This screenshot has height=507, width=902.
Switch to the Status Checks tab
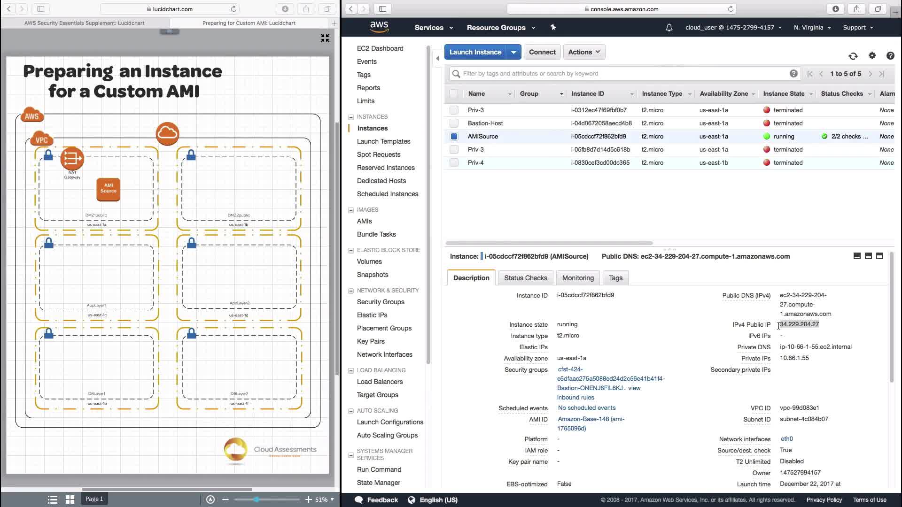(x=525, y=278)
